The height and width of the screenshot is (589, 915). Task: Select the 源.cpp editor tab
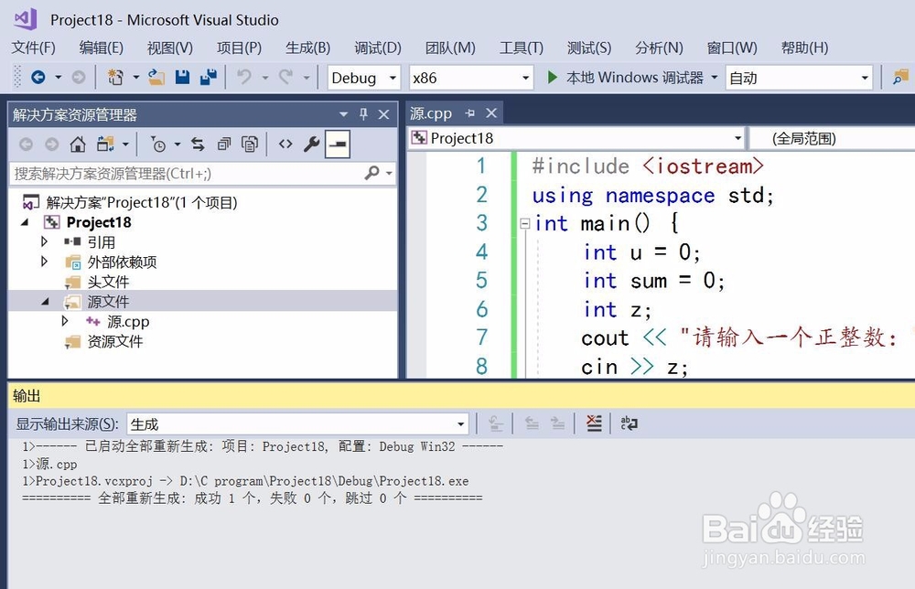point(431,113)
